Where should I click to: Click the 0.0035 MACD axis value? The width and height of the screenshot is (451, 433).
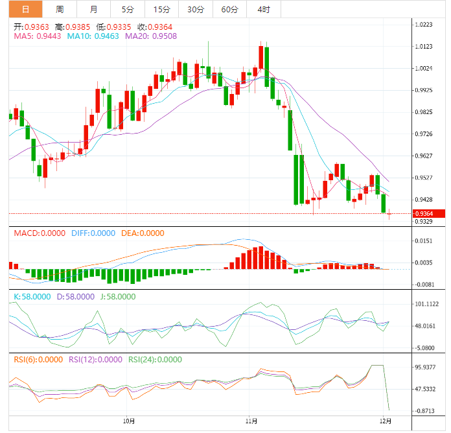coord(424,263)
